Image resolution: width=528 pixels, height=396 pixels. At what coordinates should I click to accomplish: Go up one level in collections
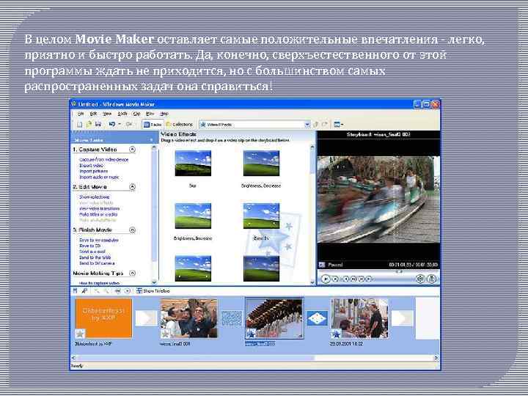tap(315, 124)
